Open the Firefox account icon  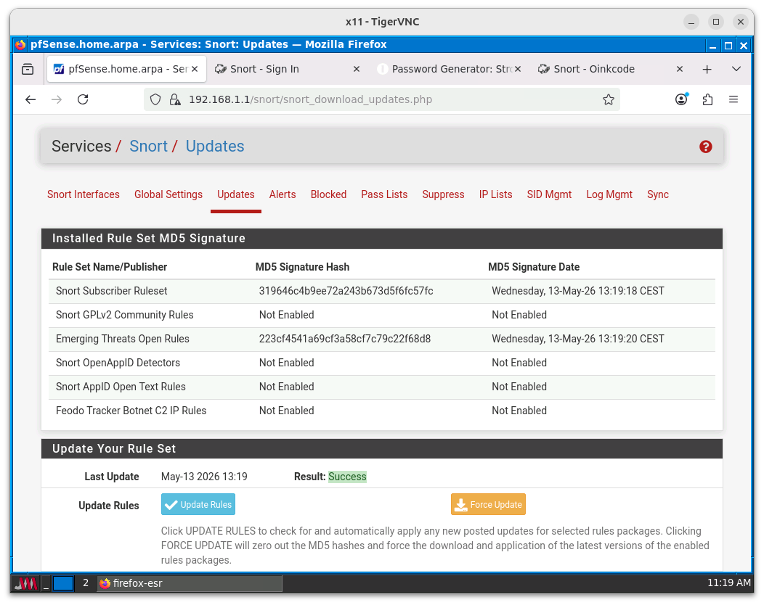point(682,99)
